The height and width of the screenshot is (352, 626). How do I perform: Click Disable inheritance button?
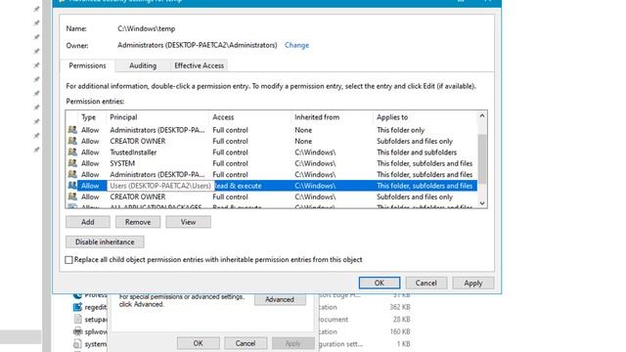105,242
